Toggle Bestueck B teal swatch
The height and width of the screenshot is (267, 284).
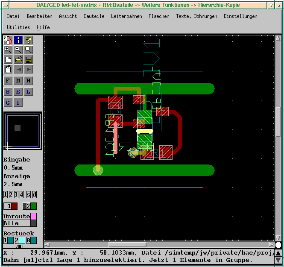pos(33,241)
